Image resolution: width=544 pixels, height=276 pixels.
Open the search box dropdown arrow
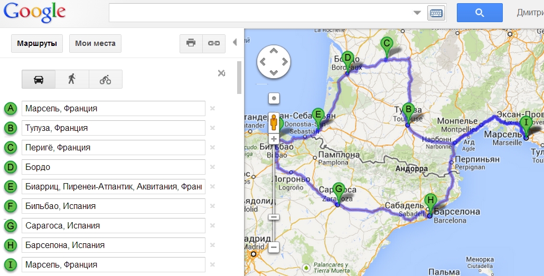point(417,13)
